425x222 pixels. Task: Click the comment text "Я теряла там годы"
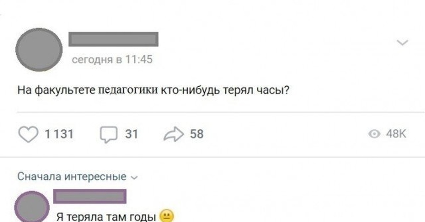tap(106, 216)
